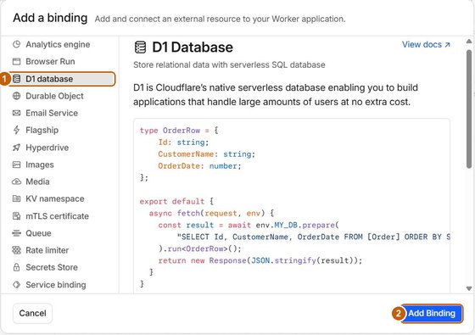Image resolution: width=475 pixels, height=335 pixels.
Task: Click the 'env.MY_DB.prepare(' code text
Action: tap(297, 225)
